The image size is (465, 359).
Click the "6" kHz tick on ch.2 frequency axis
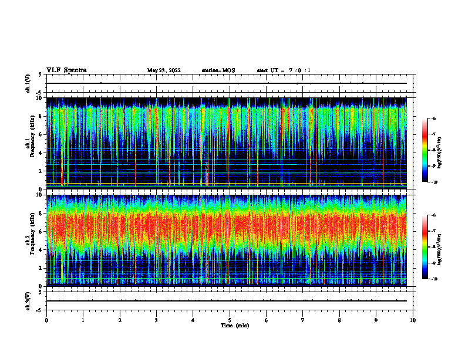[x=41, y=232]
